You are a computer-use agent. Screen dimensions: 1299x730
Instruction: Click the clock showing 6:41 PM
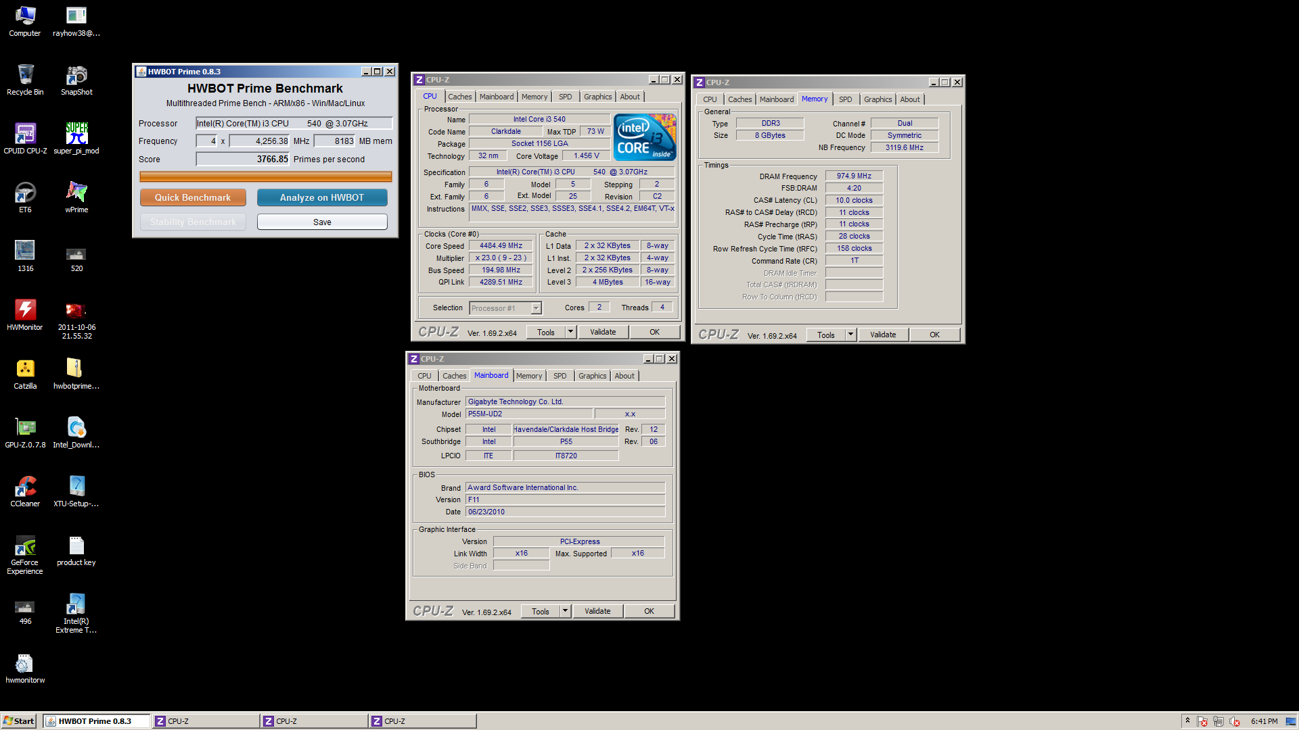pyautogui.click(x=1264, y=721)
